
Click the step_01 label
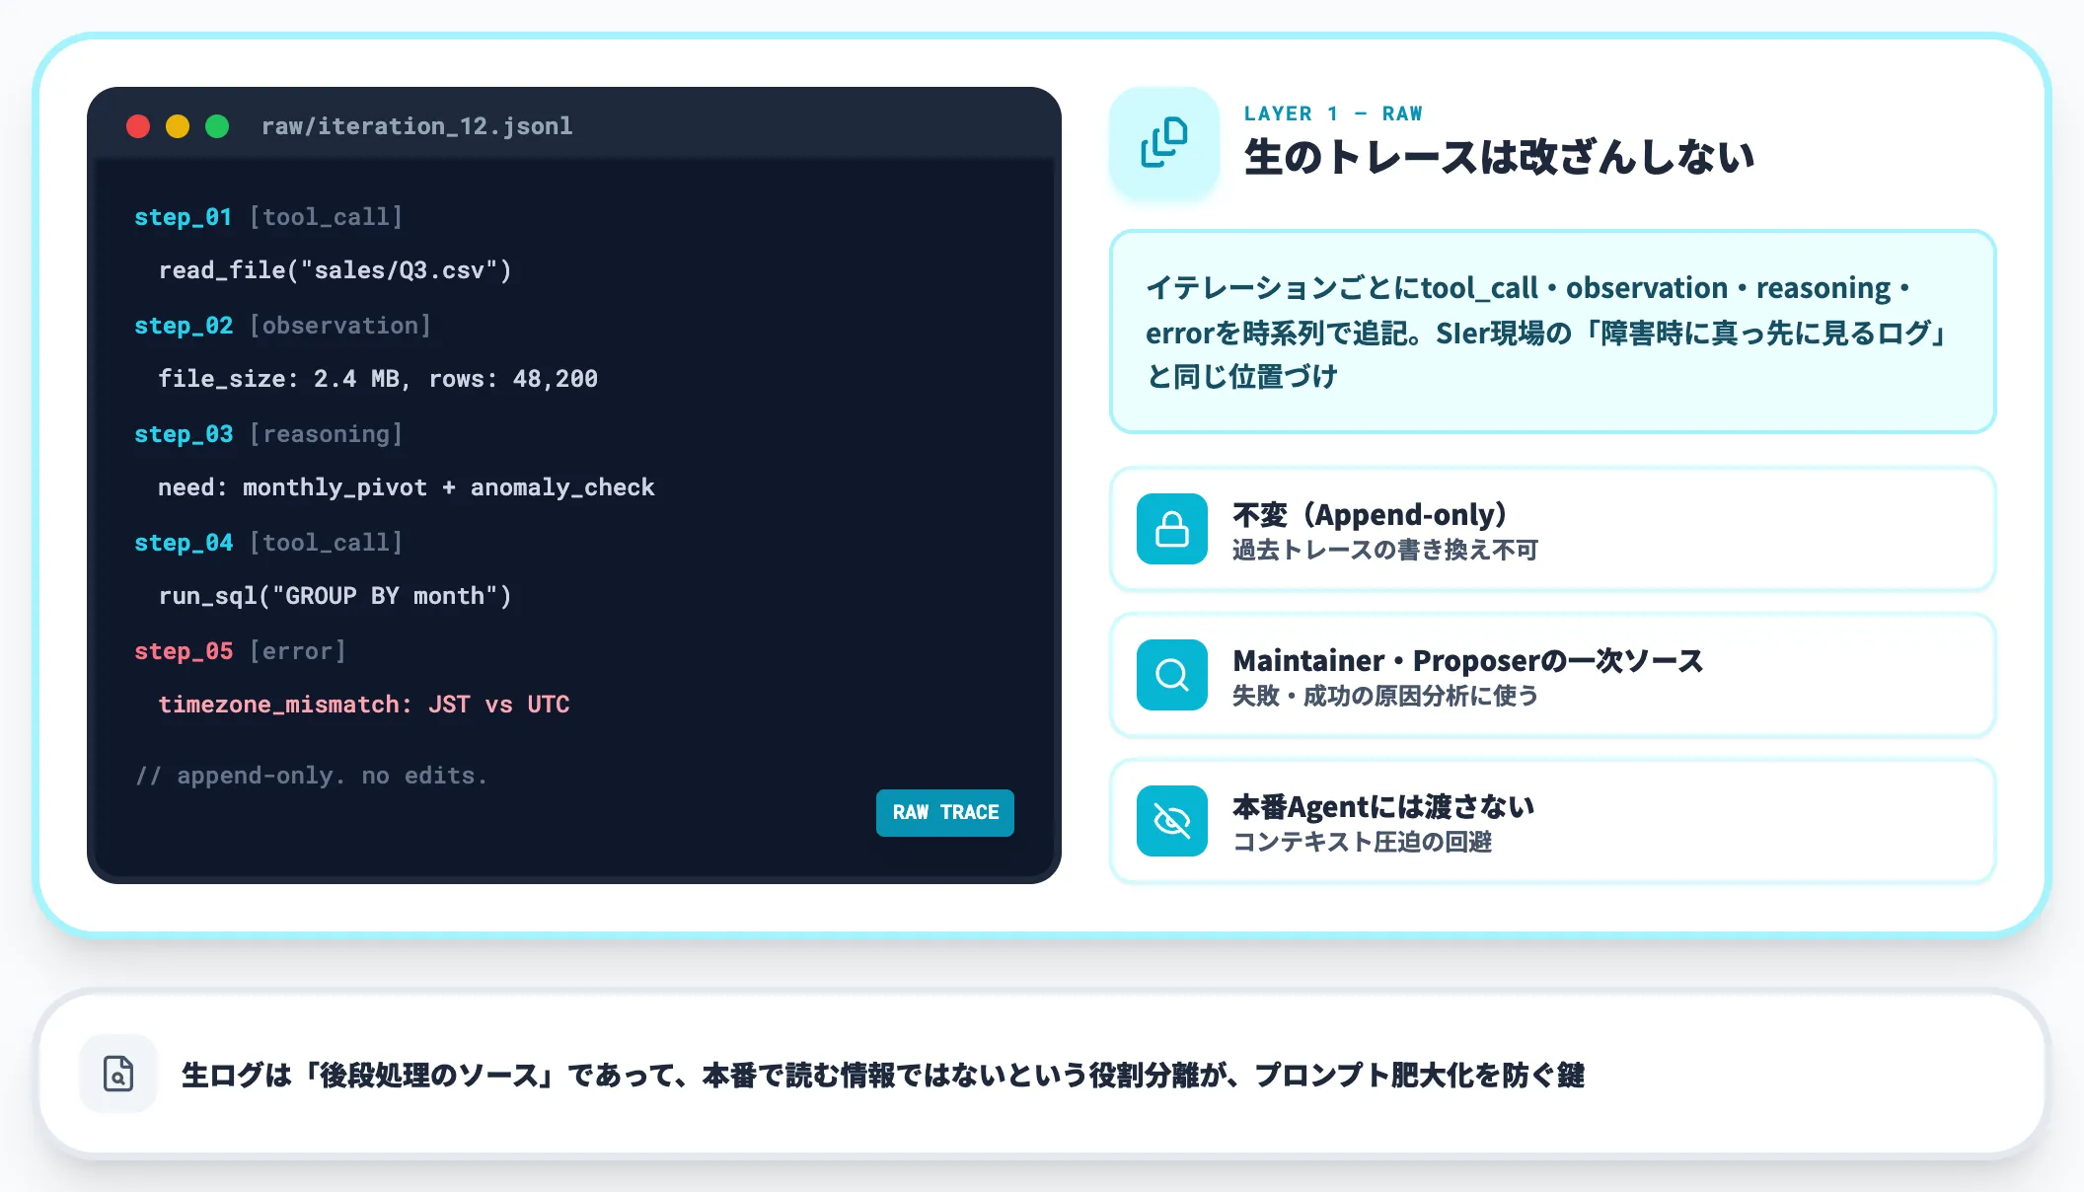184,217
